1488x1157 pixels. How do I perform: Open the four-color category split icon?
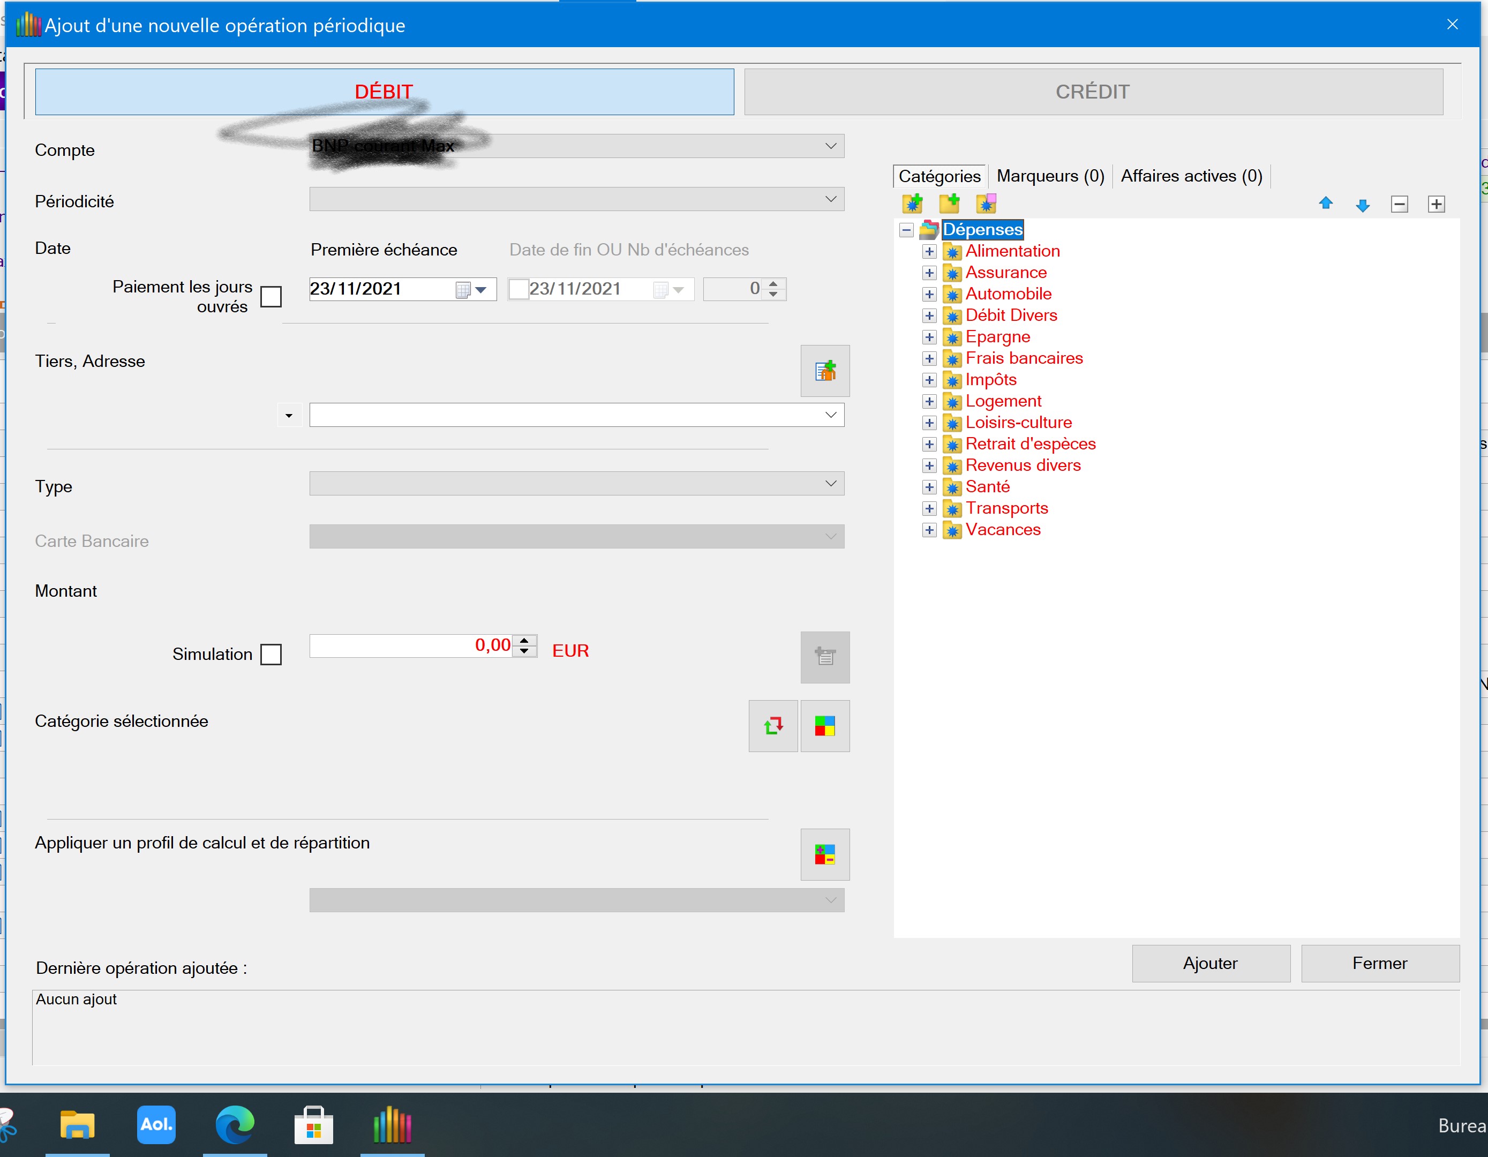pyautogui.click(x=824, y=726)
